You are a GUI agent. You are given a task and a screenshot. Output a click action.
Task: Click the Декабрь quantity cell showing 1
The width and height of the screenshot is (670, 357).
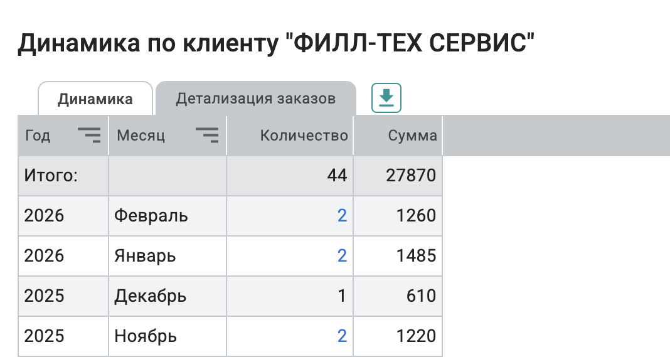click(342, 296)
